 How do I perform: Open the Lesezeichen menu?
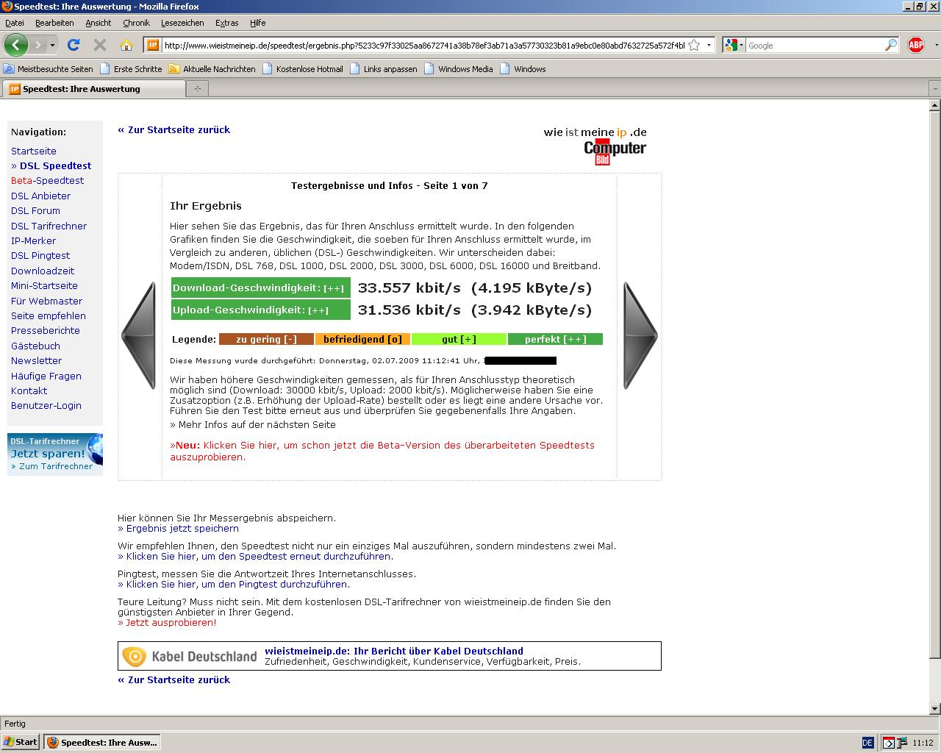coord(182,23)
